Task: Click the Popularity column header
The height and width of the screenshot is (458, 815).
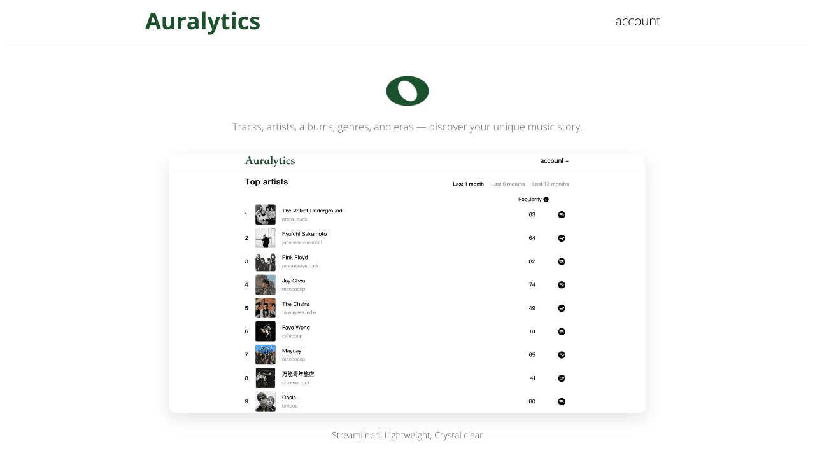Action: 530,199
